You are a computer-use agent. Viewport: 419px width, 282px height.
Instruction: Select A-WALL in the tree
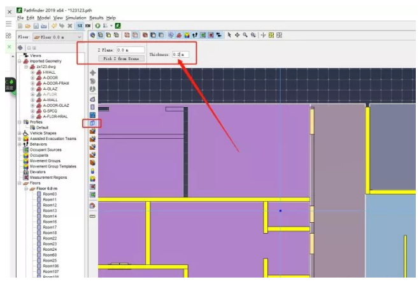(x=50, y=100)
